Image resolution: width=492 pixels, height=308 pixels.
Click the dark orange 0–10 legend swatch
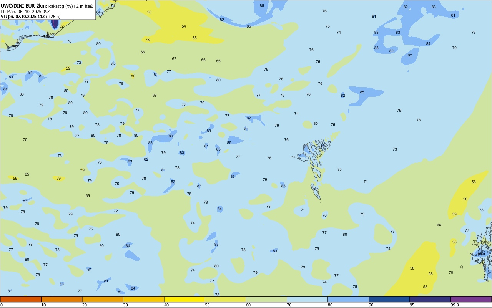click(21, 299)
